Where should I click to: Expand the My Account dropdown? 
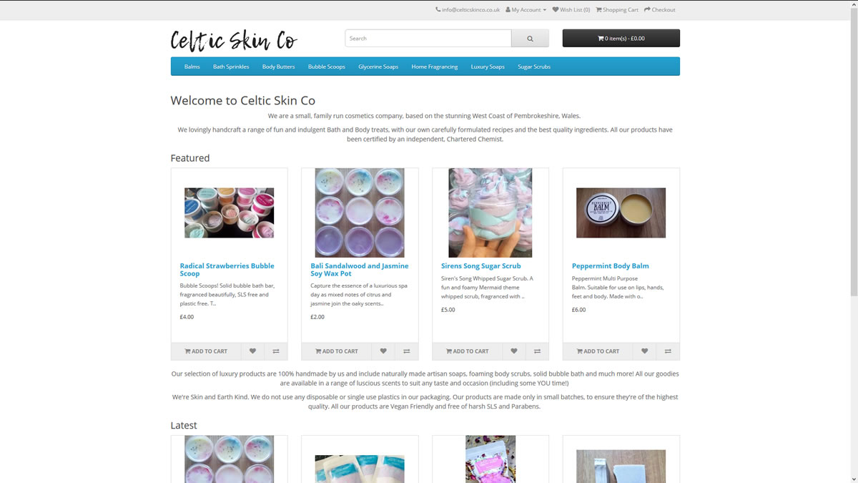point(526,10)
